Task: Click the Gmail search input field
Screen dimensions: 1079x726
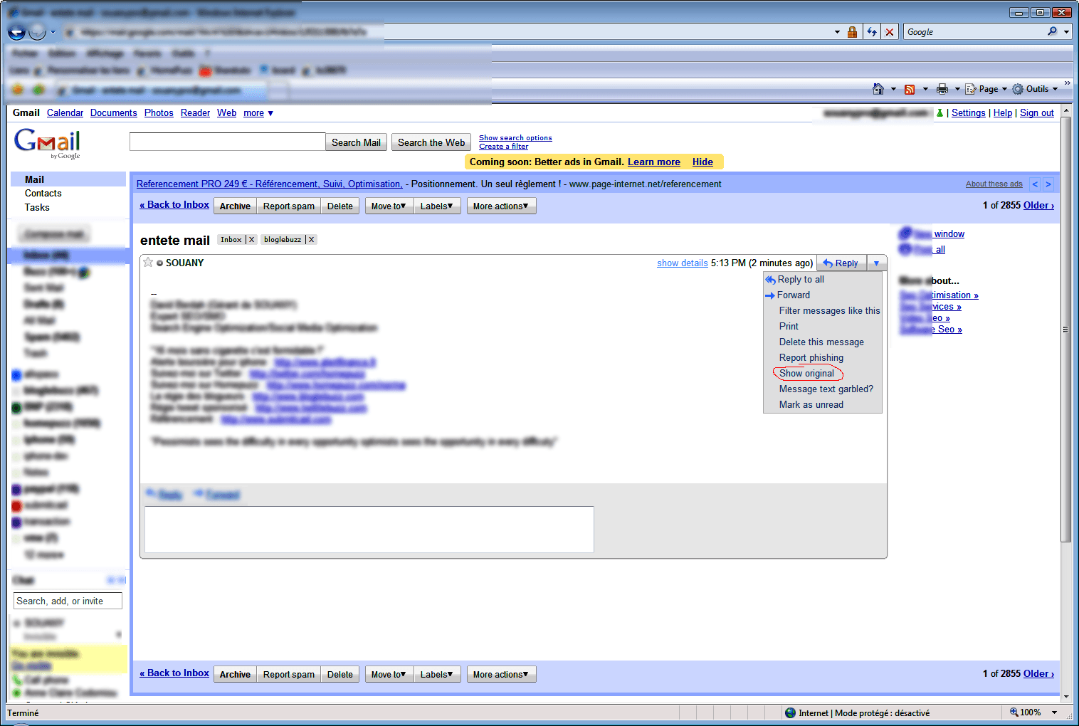Action: (227, 142)
